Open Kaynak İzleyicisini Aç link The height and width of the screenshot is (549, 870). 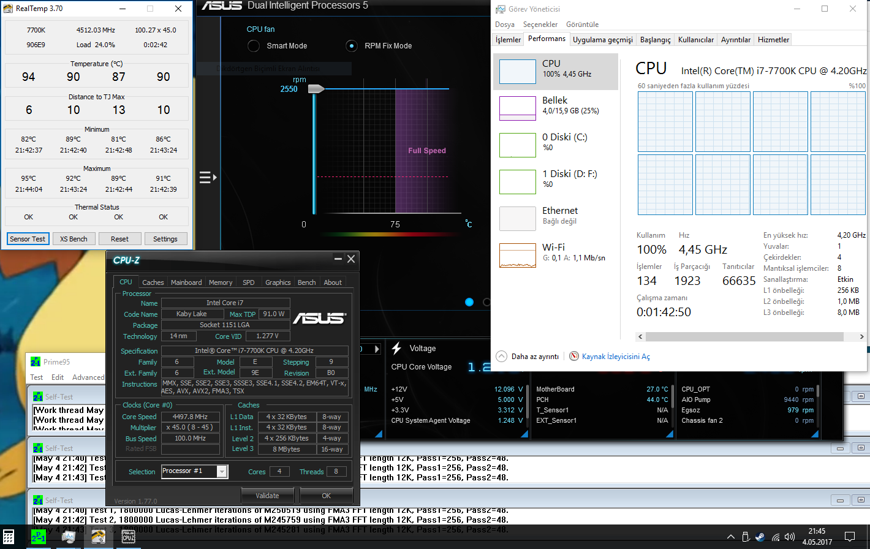(616, 357)
